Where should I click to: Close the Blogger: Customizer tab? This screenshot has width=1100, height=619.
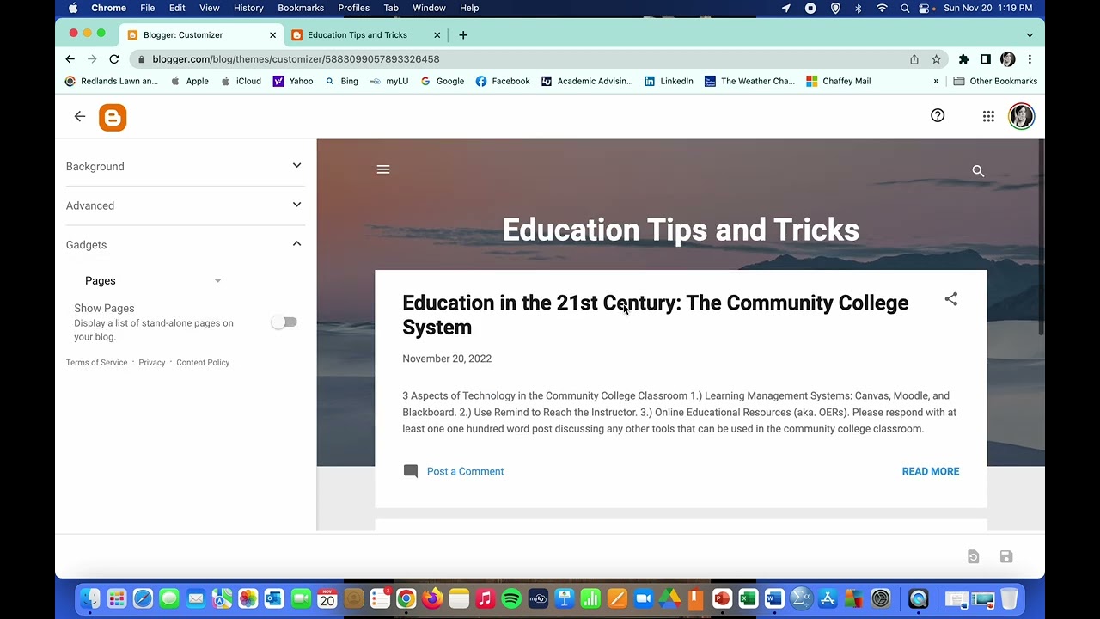click(x=273, y=35)
